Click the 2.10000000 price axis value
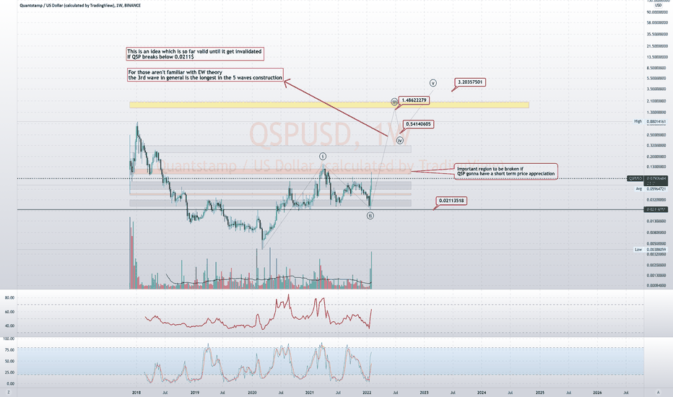 tap(657, 101)
